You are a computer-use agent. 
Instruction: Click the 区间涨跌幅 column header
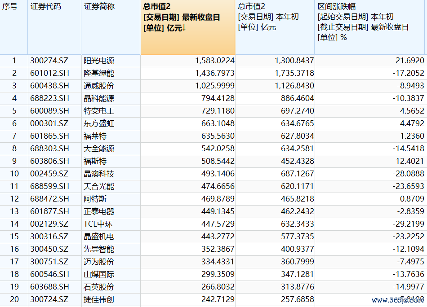369,27
